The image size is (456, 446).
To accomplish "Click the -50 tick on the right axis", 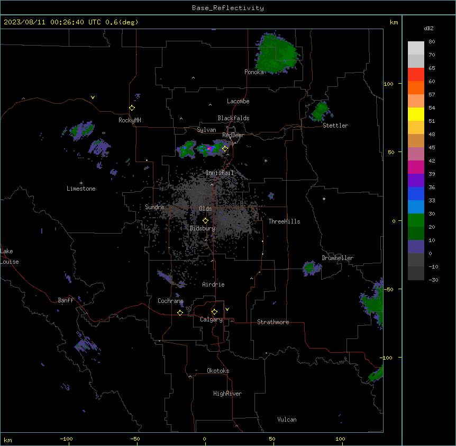I will [x=389, y=289].
